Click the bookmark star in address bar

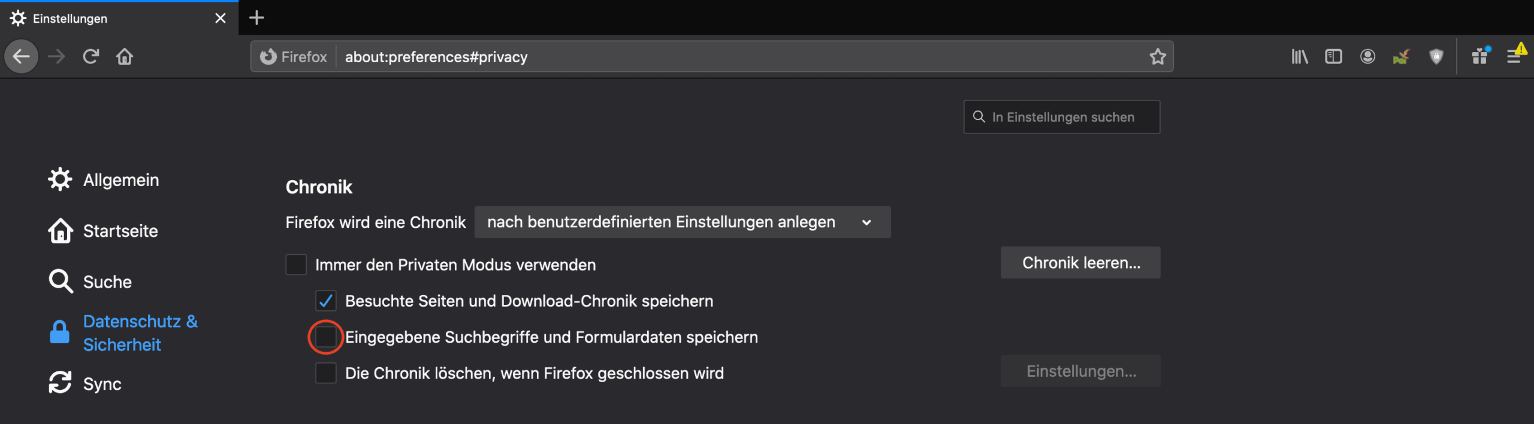[1158, 56]
